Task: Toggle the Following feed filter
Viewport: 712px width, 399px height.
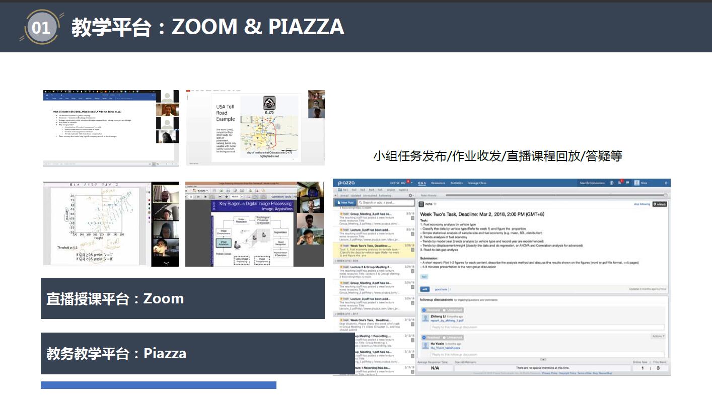Action: pos(385,195)
